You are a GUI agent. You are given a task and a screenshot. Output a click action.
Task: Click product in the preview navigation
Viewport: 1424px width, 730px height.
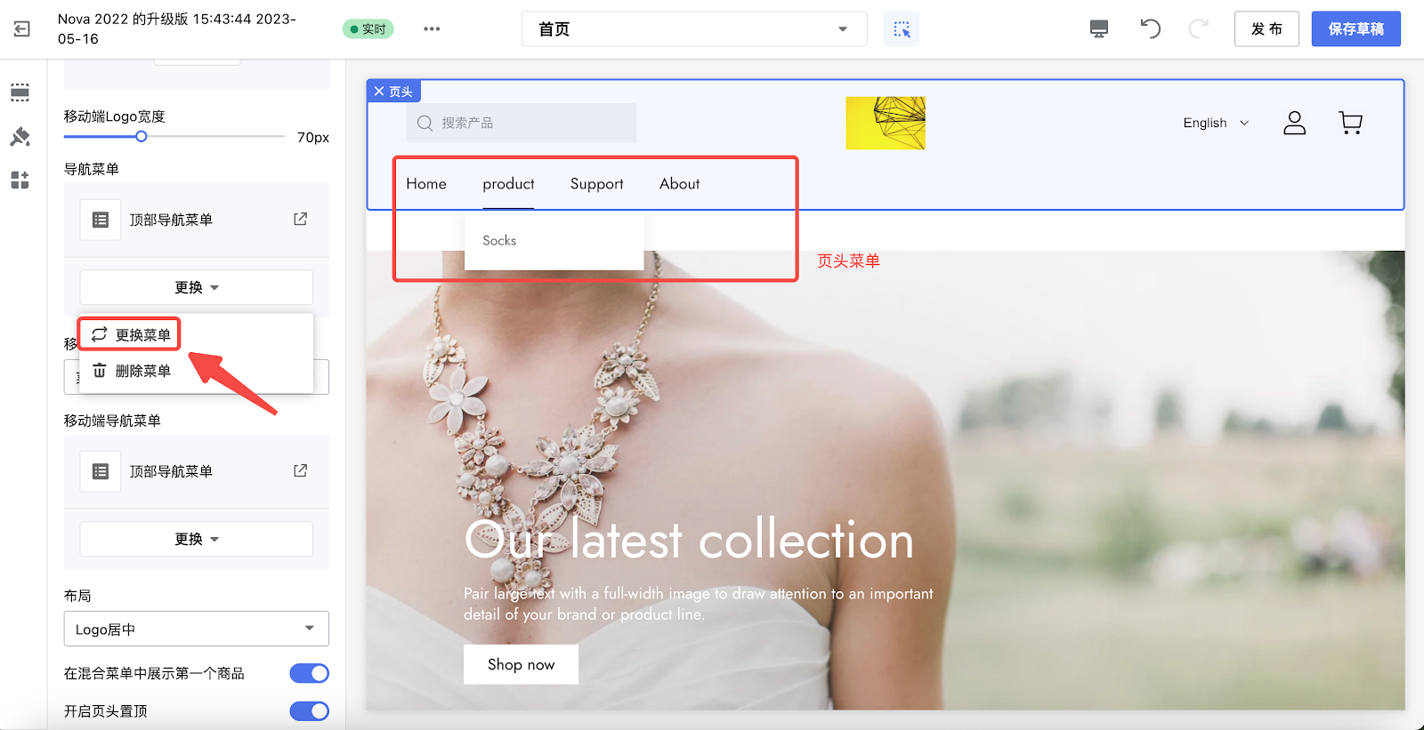pos(508,183)
